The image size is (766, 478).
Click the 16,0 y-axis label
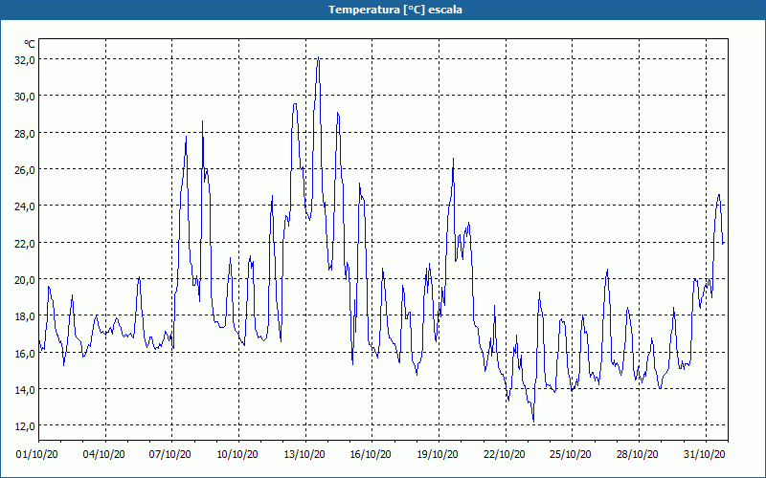tap(24, 353)
